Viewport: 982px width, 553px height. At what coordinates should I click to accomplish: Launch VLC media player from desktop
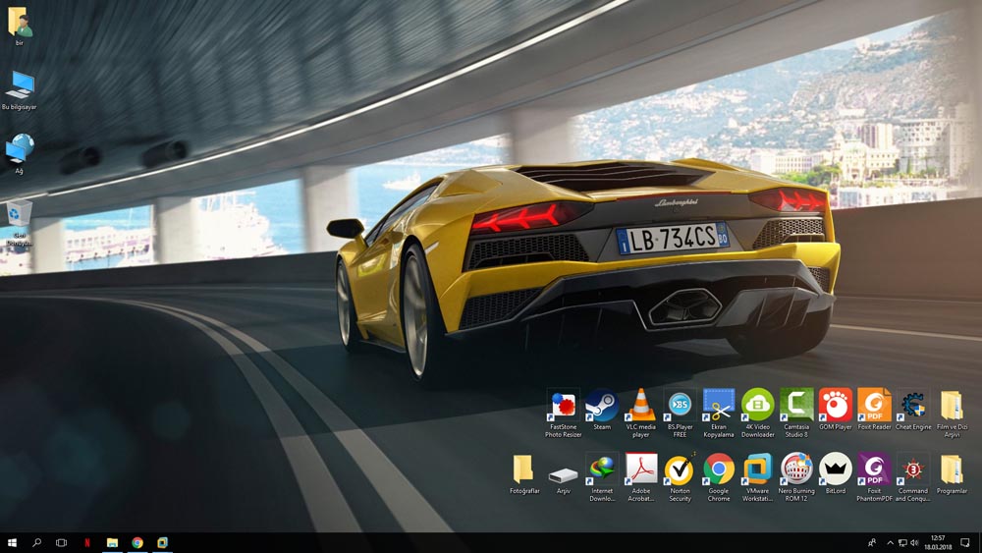(x=640, y=406)
